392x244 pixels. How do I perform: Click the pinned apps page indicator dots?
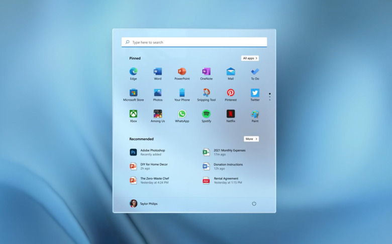click(270, 97)
